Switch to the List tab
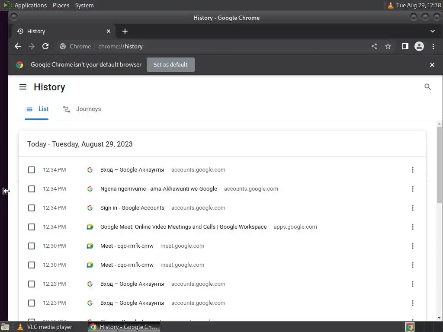 [37, 109]
